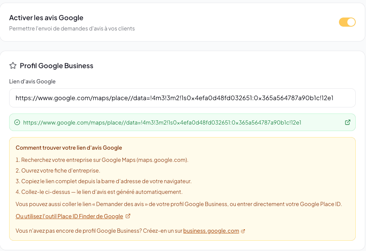The height and width of the screenshot is (251, 366).
Task: Click the star icon beside Profil Google Business
Action: pyautogui.click(x=13, y=66)
